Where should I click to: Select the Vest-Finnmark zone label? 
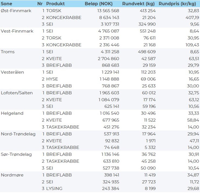(17, 31)
